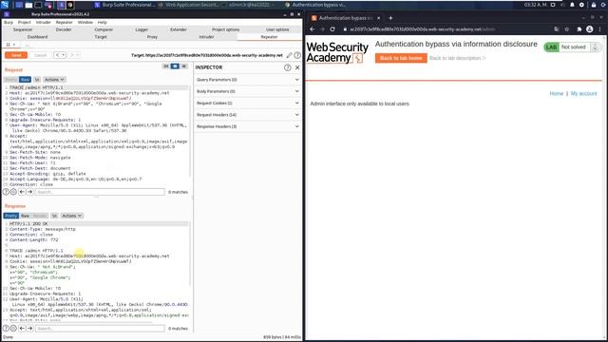The image size is (608, 342).
Task: Send the Repeater request
Action: click(x=16, y=55)
